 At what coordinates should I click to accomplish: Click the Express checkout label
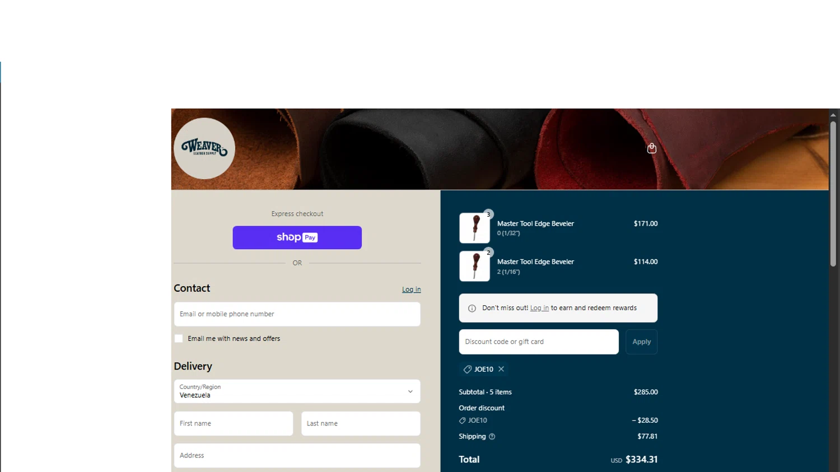[x=297, y=214]
